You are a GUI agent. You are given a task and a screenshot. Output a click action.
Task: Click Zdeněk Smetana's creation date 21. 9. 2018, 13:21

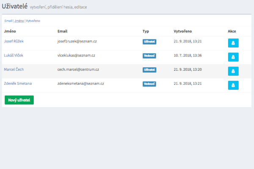point(188,83)
